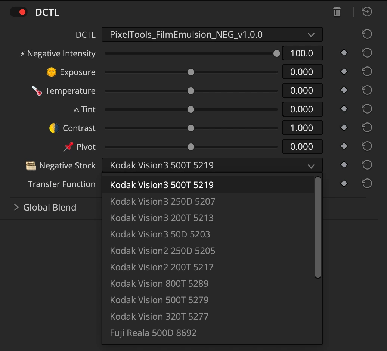Click the DCTL panel title text

[47, 12]
